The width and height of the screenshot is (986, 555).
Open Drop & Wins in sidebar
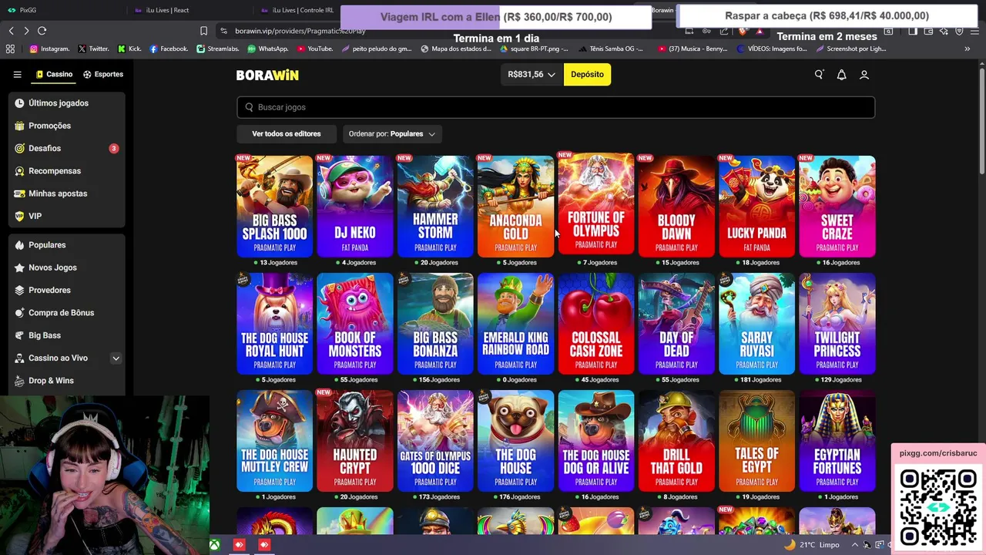pyautogui.click(x=66, y=381)
